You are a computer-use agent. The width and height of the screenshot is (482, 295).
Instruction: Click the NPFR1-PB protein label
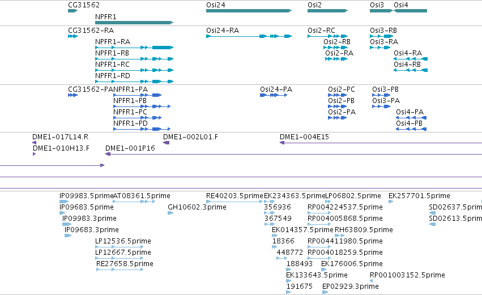[x=130, y=101]
